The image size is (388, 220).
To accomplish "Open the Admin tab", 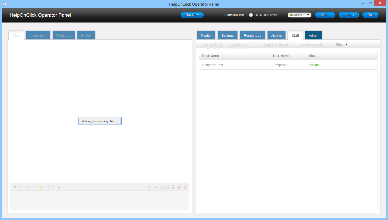I will coord(314,35).
